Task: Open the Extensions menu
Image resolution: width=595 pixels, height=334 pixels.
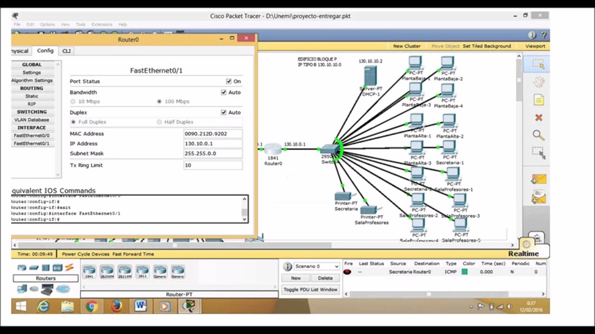Action: 102,25
